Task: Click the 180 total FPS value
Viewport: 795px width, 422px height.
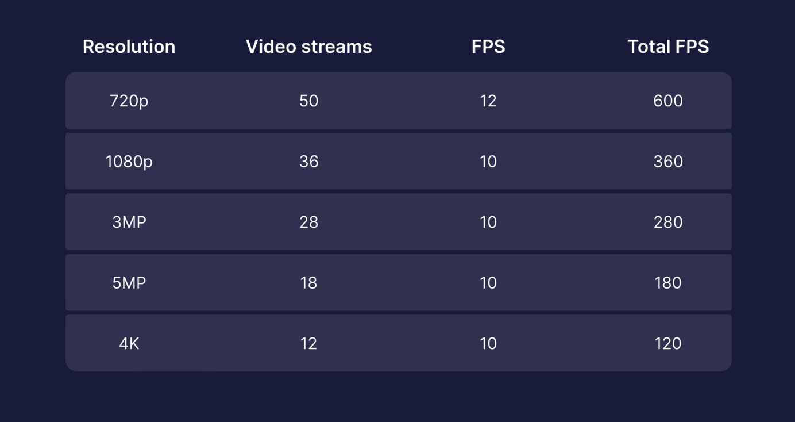Action: pyautogui.click(x=668, y=283)
